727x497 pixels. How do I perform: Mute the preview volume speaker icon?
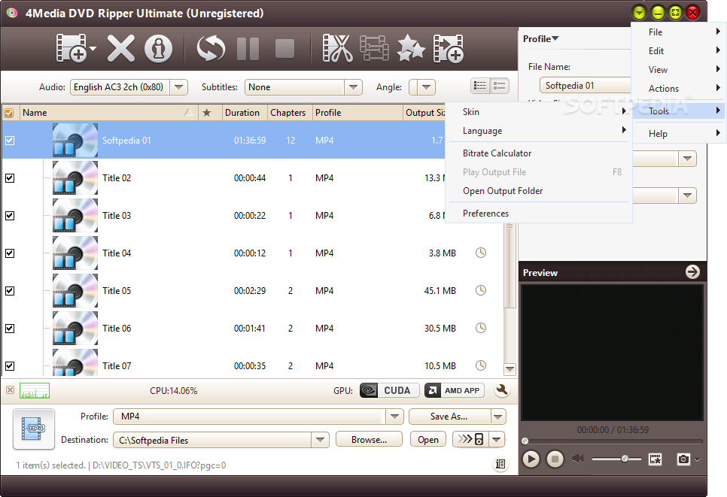tap(578, 459)
